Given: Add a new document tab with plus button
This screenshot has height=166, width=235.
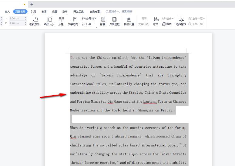Looking at the screenshot, I should click(32, 4).
